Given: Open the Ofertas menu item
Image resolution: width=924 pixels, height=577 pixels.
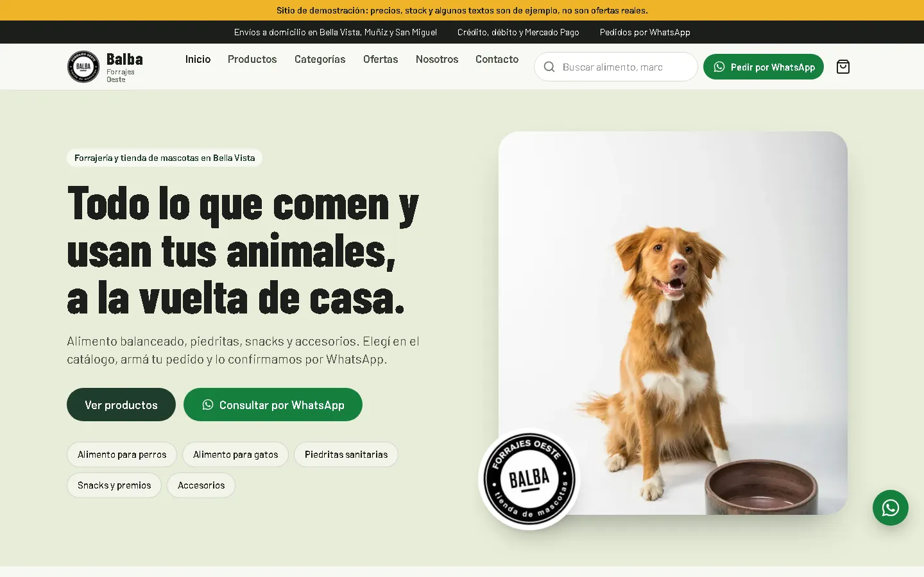Looking at the screenshot, I should pyautogui.click(x=381, y=59).
